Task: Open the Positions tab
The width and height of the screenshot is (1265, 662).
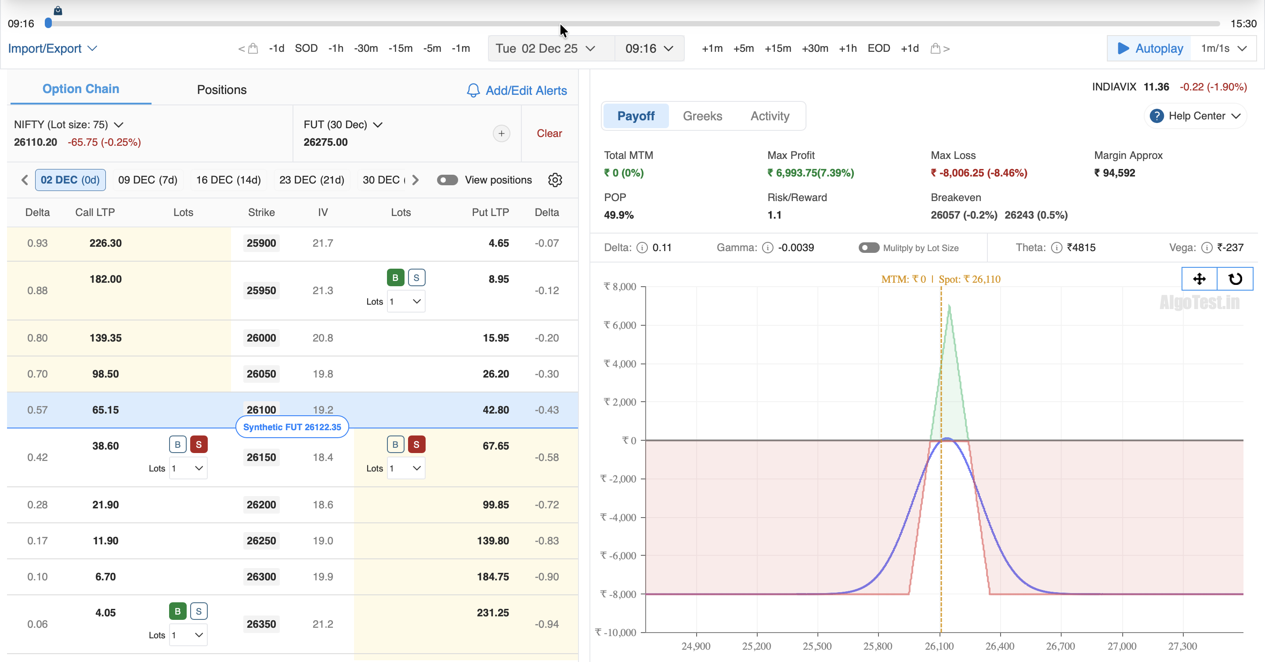Action: click(x=221, y=89)
